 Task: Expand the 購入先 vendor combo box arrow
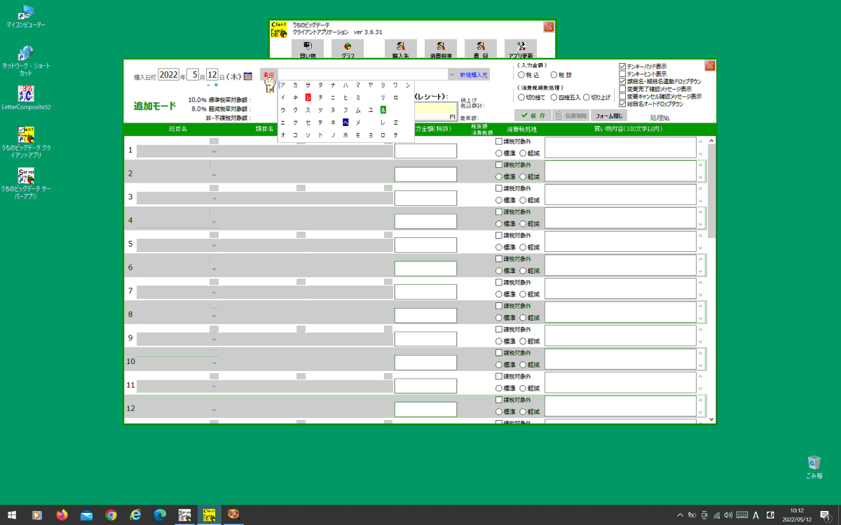(452, 73)
